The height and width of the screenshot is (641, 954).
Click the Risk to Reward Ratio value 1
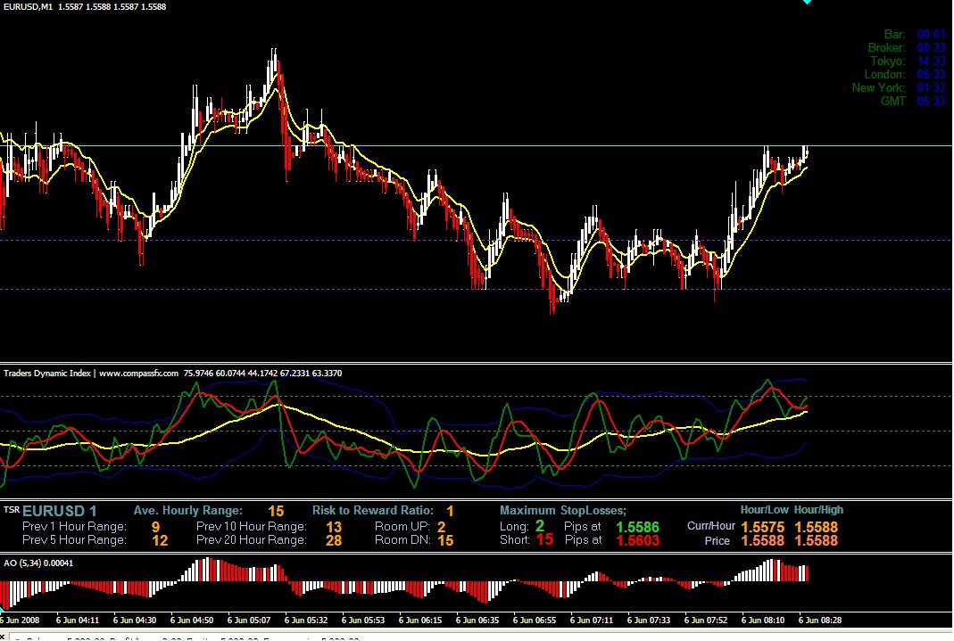pos(450,511)
